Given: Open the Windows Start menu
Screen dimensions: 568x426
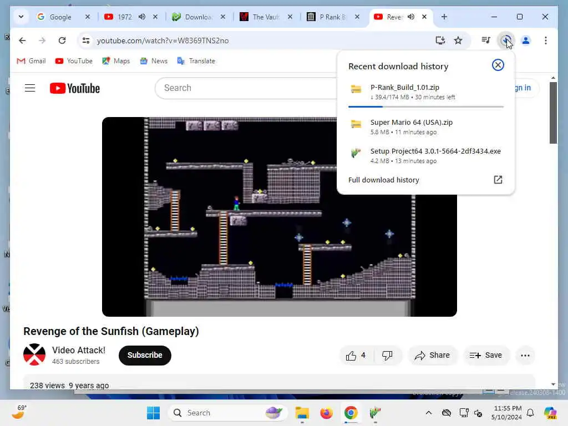Looking at the screenshot, I should pos(153,413).
